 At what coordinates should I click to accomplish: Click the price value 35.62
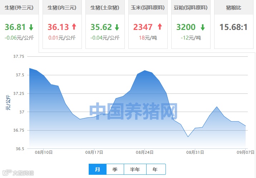click(x=101, y=27)
